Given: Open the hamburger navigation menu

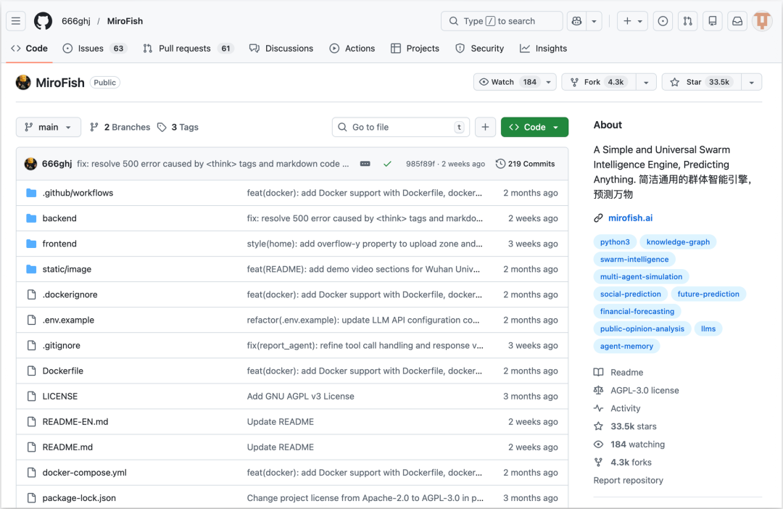Looking at the screenshot, I should 16,21.
